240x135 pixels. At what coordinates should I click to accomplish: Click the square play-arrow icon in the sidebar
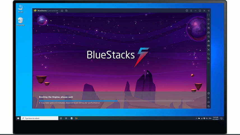209,28
